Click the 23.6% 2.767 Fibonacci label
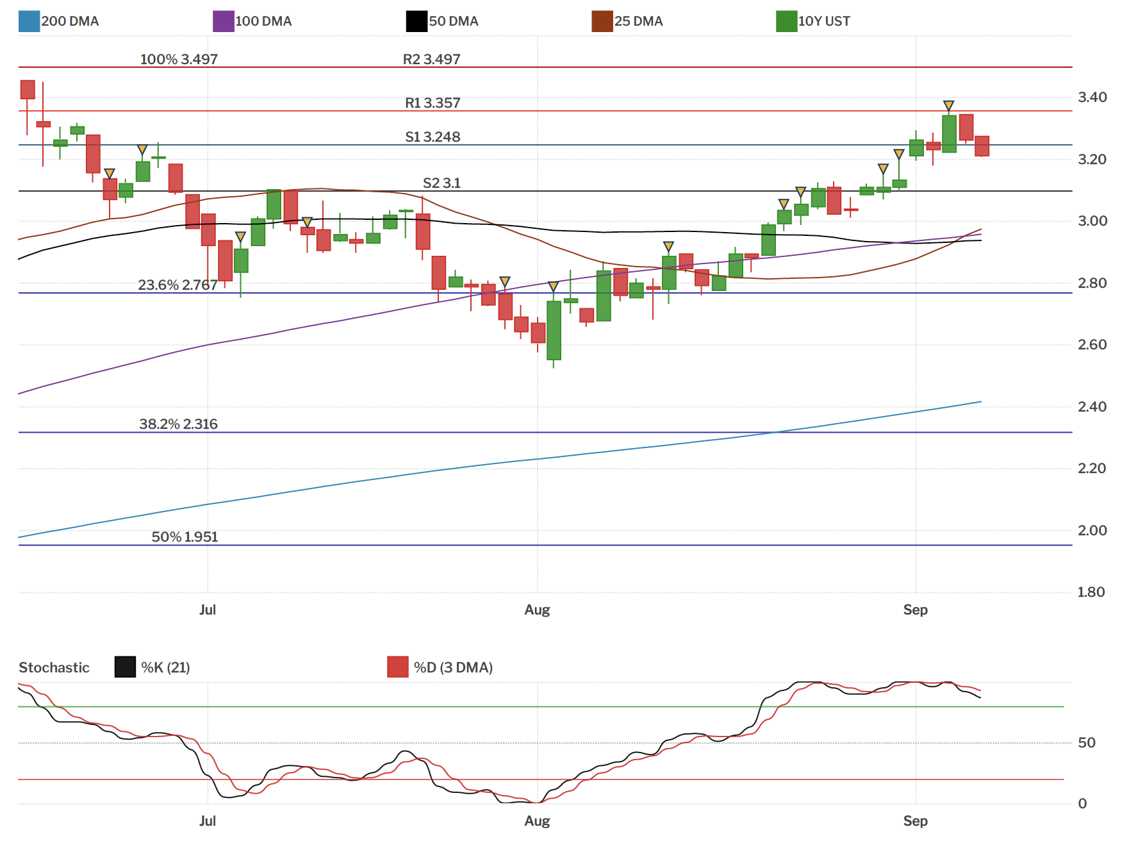The image size is (1129, 841). point(178,285)
